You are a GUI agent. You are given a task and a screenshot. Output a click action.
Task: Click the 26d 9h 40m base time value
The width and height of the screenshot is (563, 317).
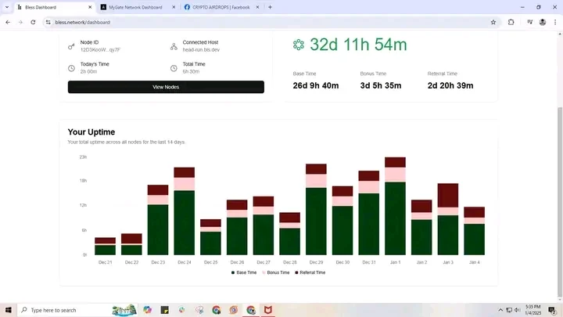pyautogui.click(x=316, y=85)
